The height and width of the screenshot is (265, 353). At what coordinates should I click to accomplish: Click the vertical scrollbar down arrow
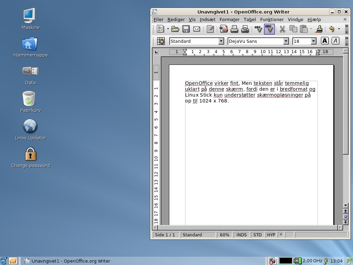click(x=346, y=205)
